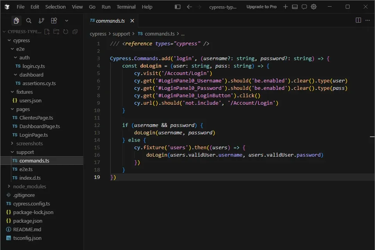This screenshot has height=250, width=375.
Task: Open the Selection menu
Action: (x=55, y=7)
